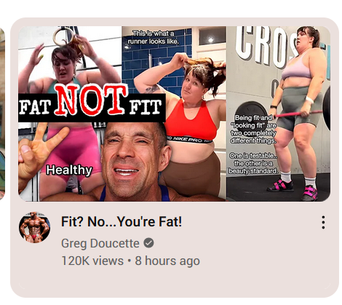The width and height of the screenshot is (342, 305).
Task: Click the gymnastics ring at thumbnail top
Action: tap(63, 36)
